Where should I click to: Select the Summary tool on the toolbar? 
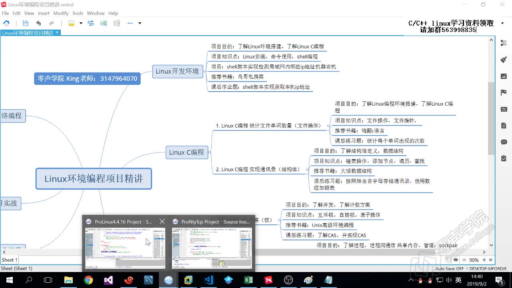tap(116, 23)
